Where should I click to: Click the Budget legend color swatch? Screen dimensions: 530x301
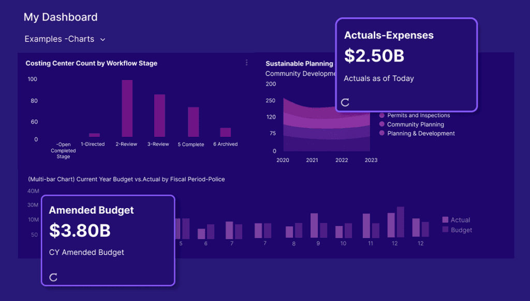pos(445,230)
